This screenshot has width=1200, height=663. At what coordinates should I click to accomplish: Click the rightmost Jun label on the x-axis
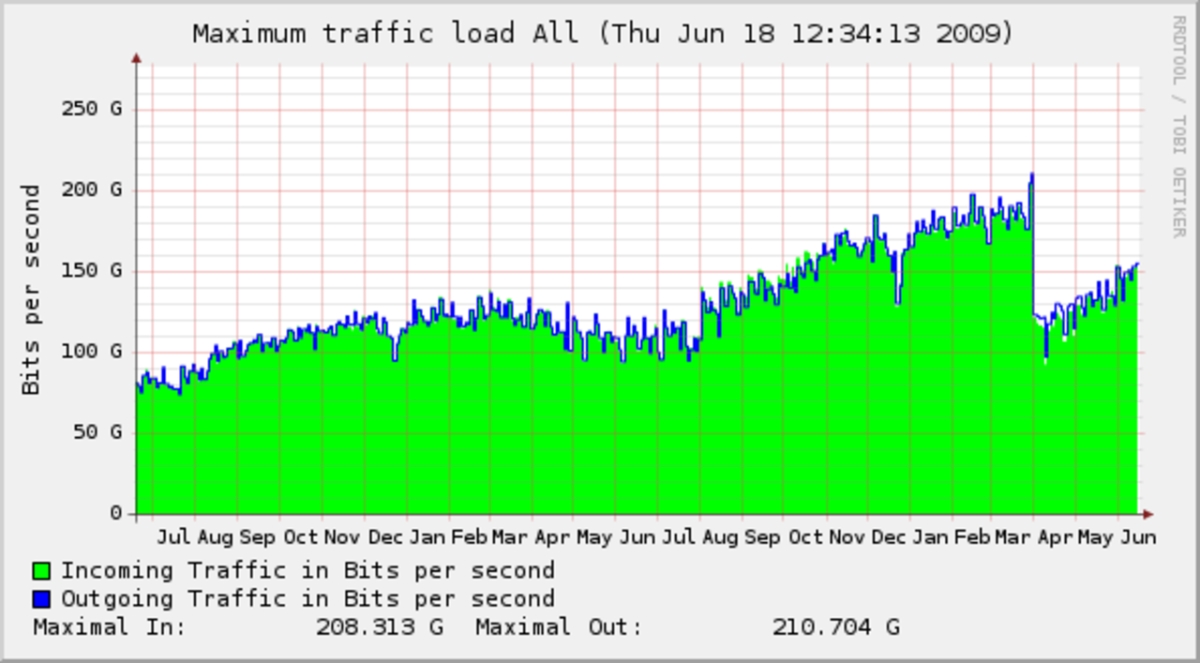(1138, 537)
